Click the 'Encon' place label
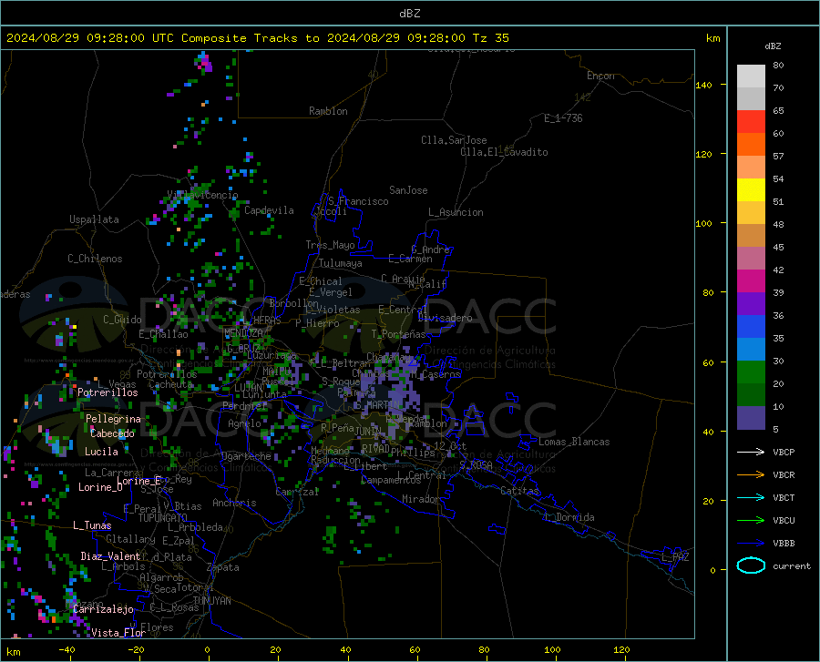 point(600,76)
